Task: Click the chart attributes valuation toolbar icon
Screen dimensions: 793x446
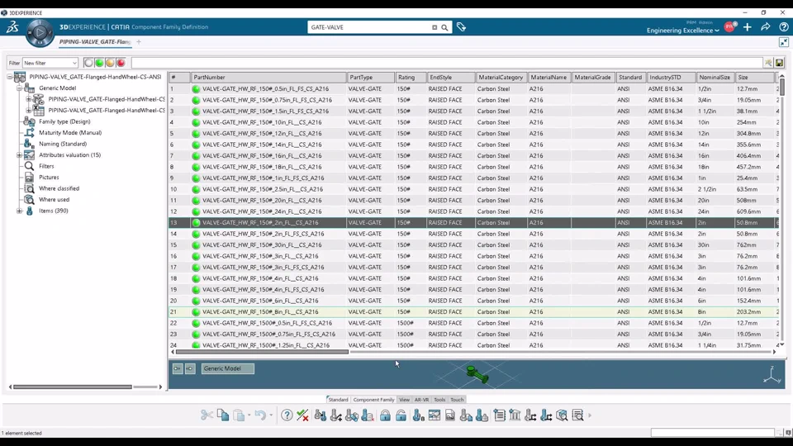Action: click(434, 415)
